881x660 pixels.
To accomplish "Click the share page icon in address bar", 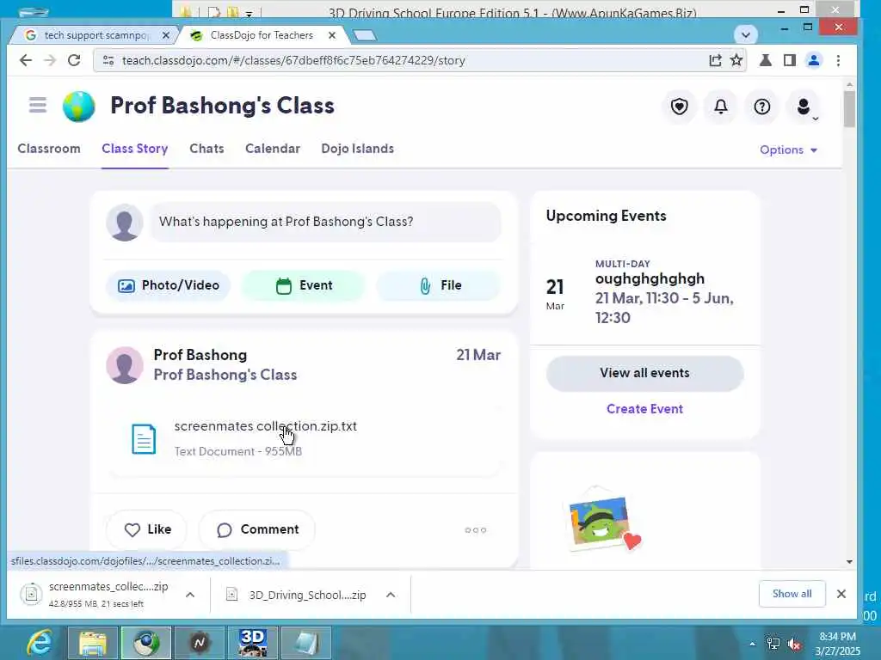I will click(715, 60).
